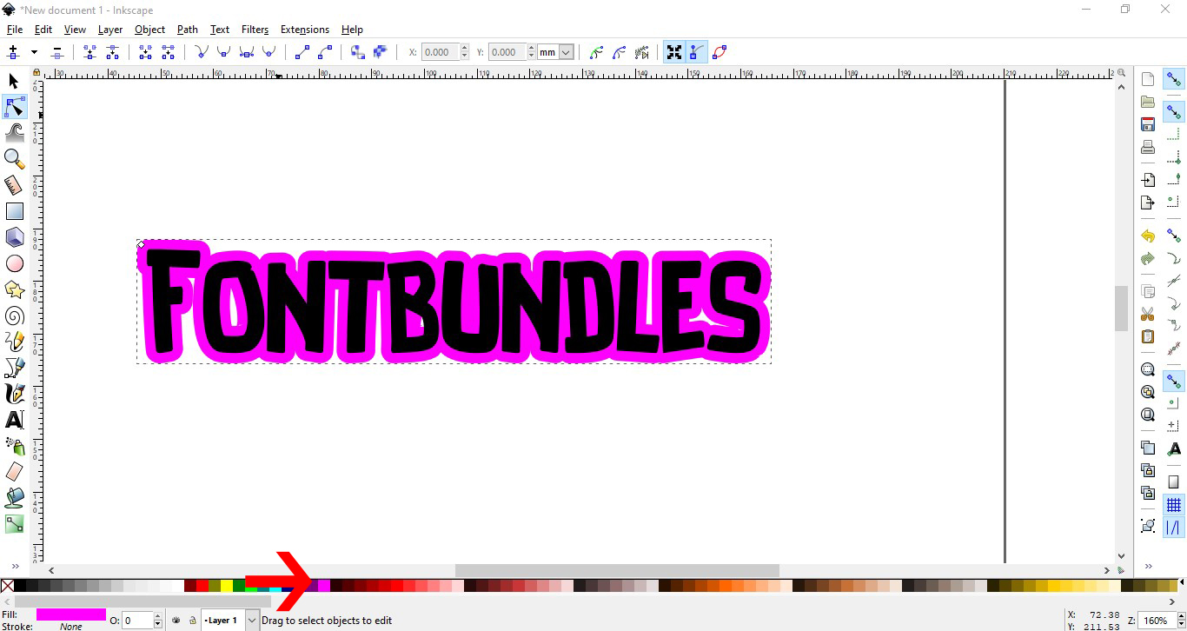
Task: Select the Zoom magnifier tool
Action: (x=14, y=158)
